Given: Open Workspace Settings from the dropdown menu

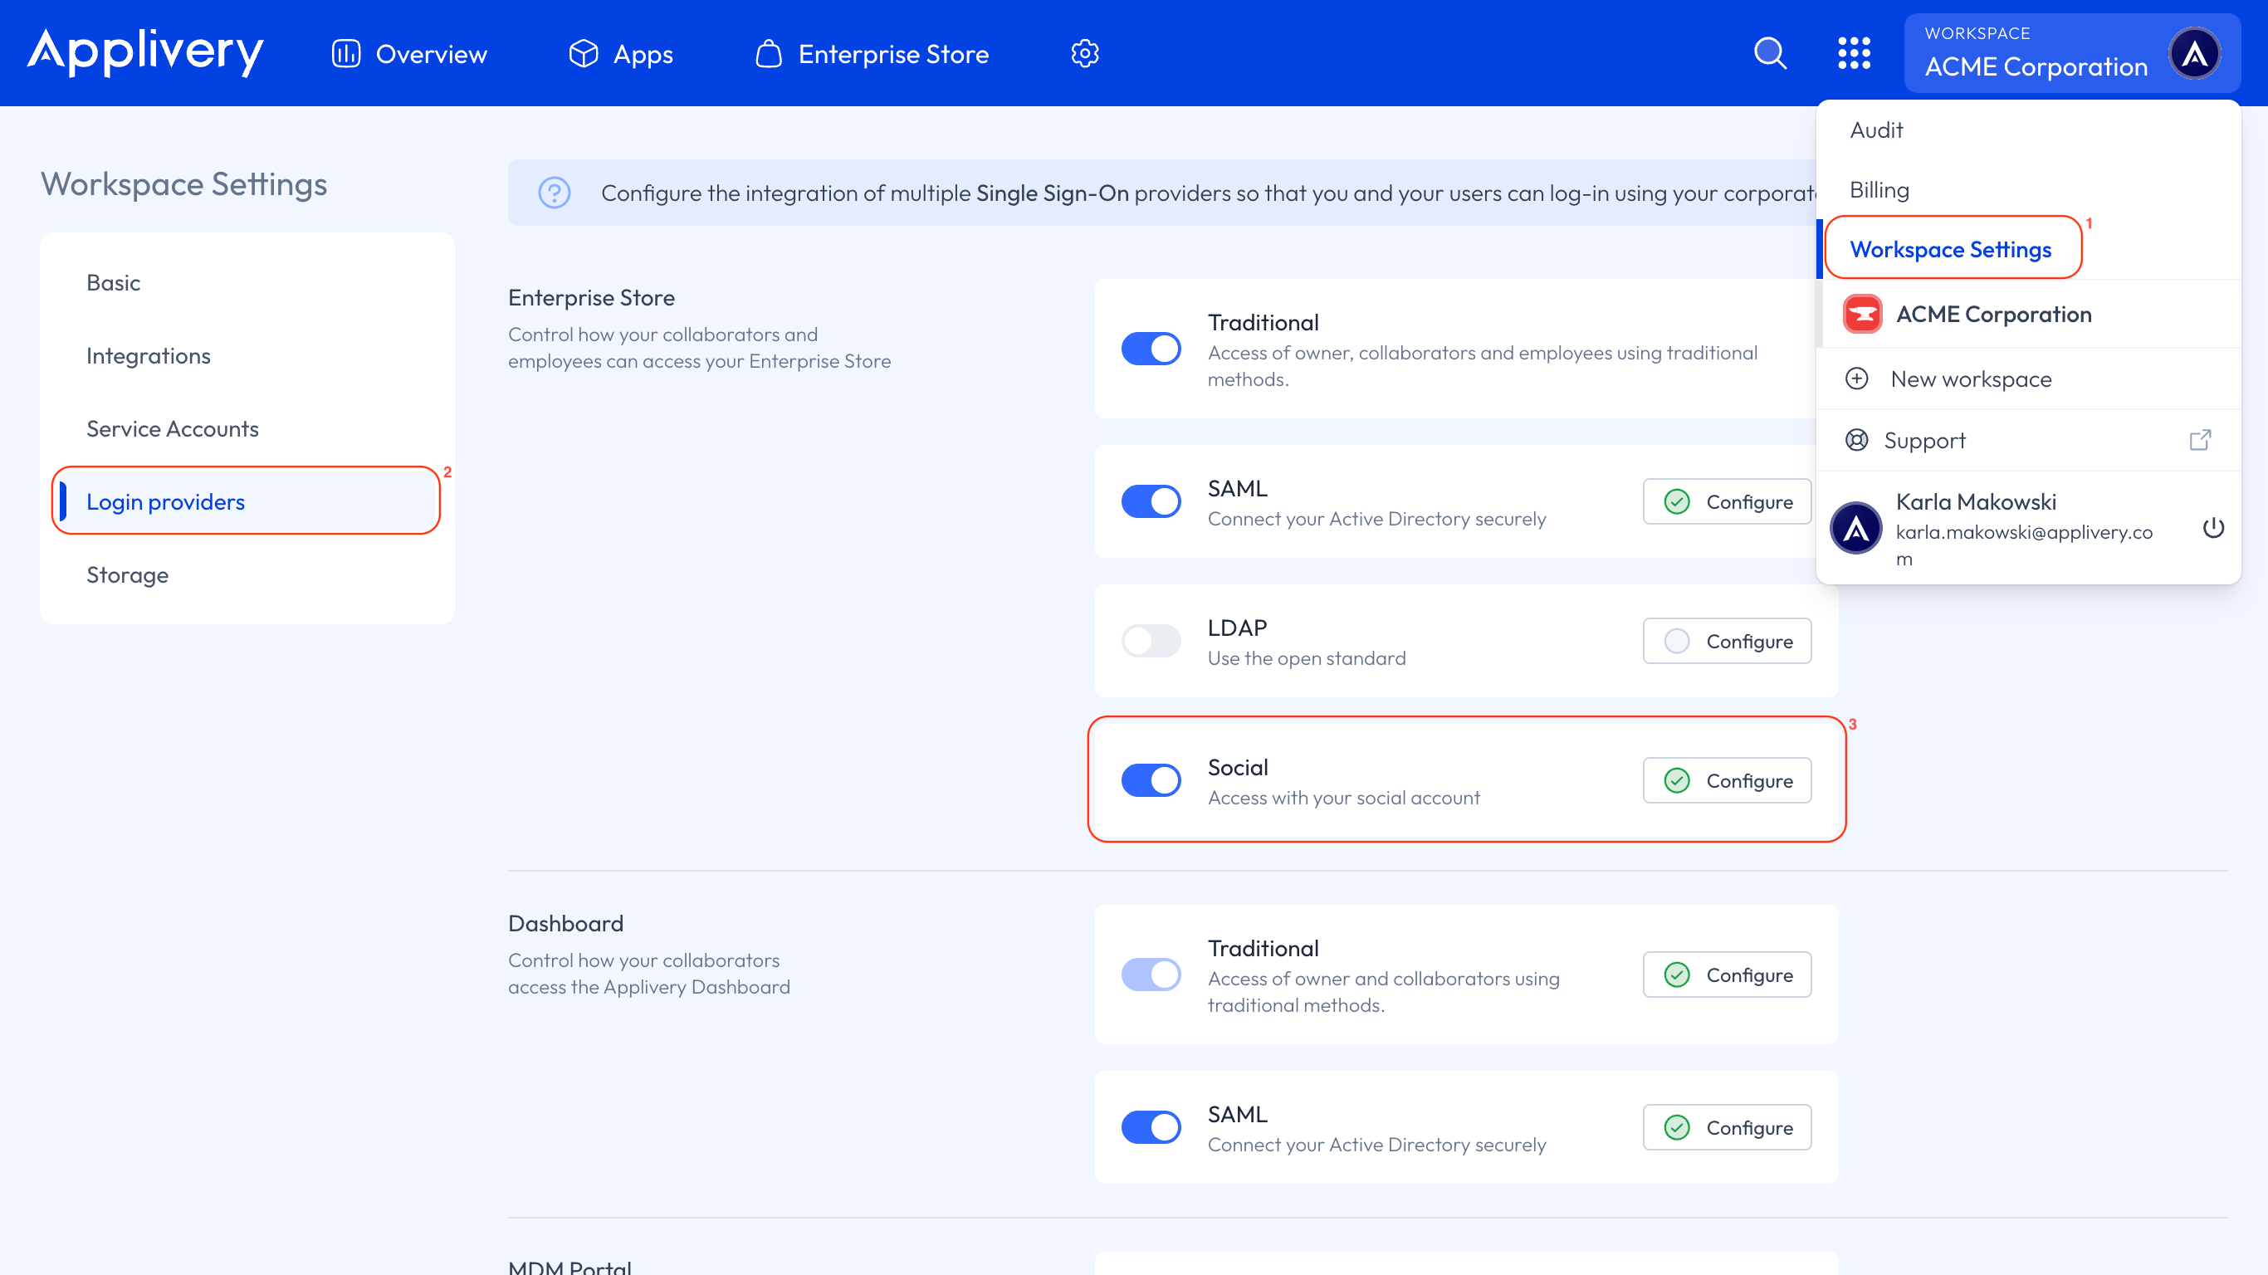Looking at the screenshot, I should pos(1952,249).
